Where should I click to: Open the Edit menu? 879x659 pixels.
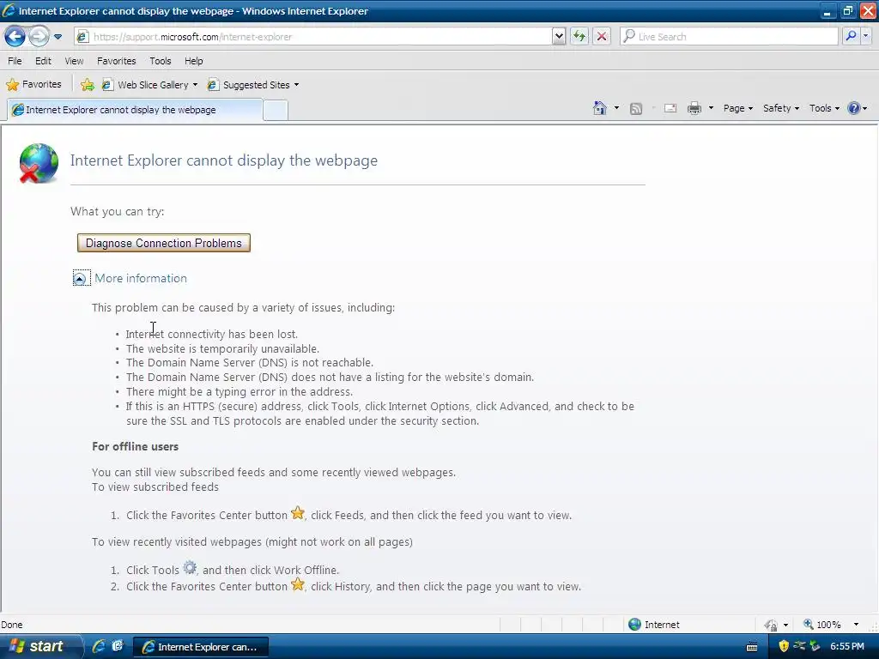coord(43,61)
